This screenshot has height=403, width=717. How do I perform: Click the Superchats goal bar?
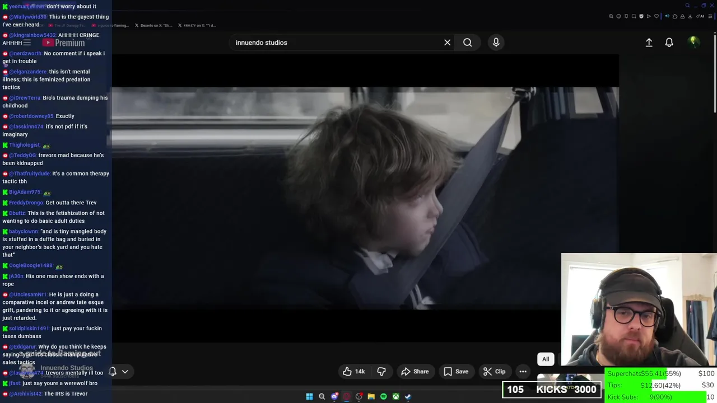coord(661,373)
